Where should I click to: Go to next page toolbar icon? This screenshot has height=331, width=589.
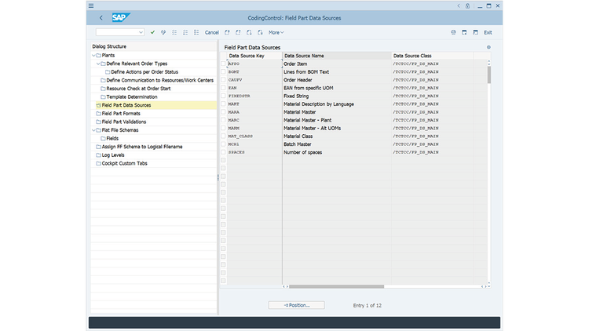pos(249,33)
